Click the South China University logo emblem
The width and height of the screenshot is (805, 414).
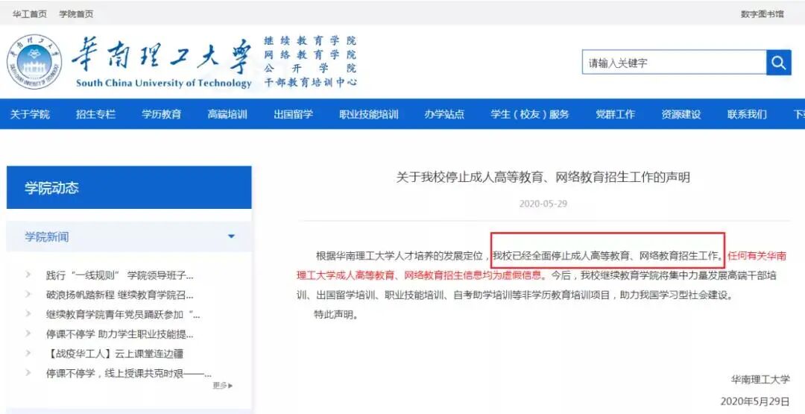click(x=34, y=62)
